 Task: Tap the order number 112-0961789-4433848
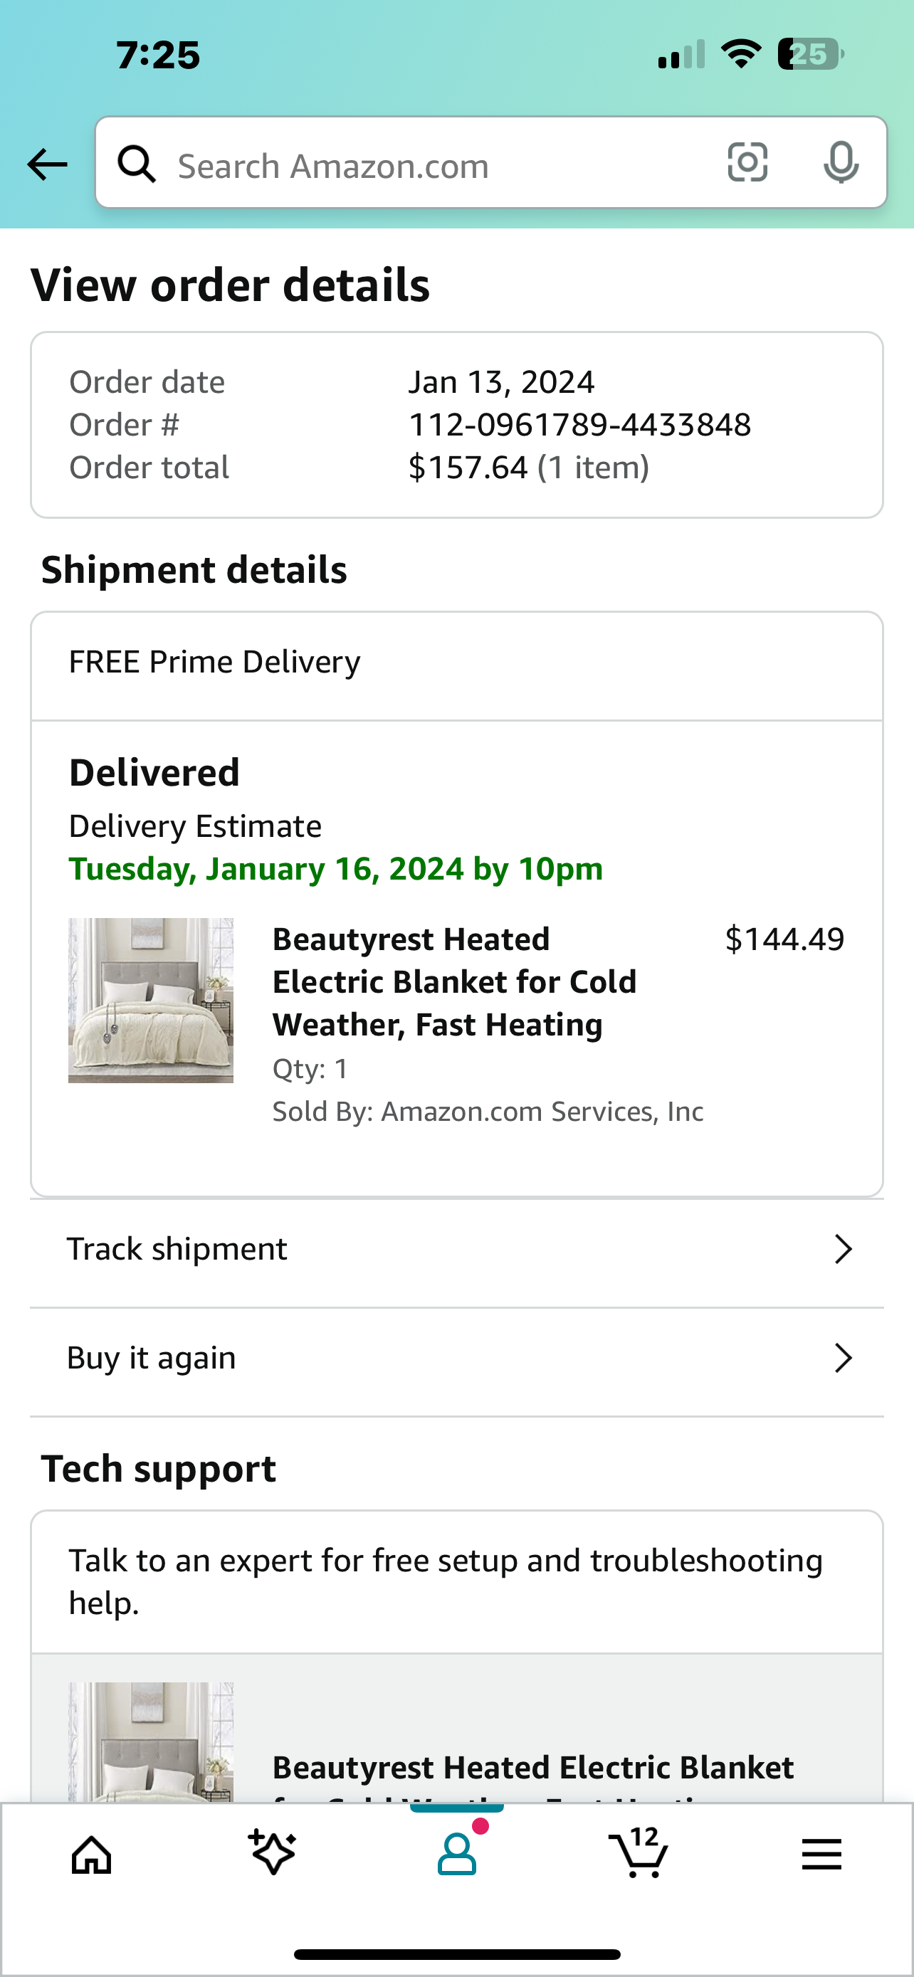[x=579, y=424]
